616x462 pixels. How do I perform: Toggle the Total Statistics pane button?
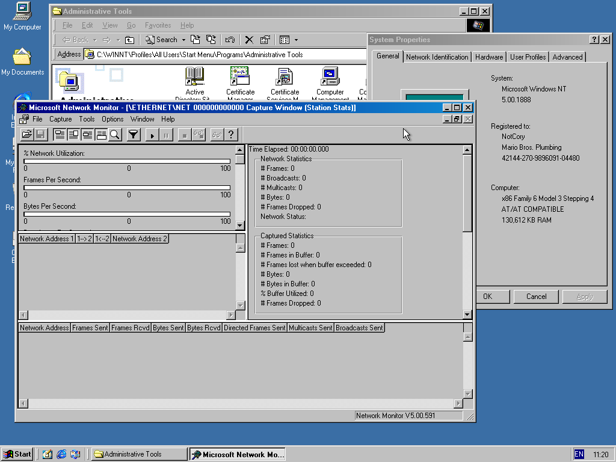pyautogui.click(x=74, y=135)
